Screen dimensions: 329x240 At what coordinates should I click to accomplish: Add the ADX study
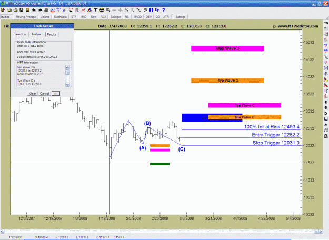click(x=103, y=17)
